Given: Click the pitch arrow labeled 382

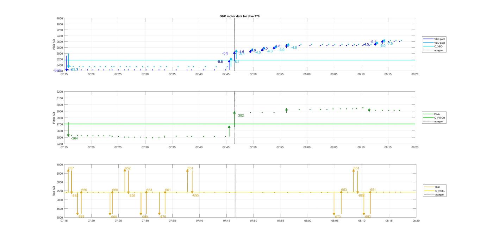Looking at the screenshot, I should pyautogui.click(x=234, y=119).
